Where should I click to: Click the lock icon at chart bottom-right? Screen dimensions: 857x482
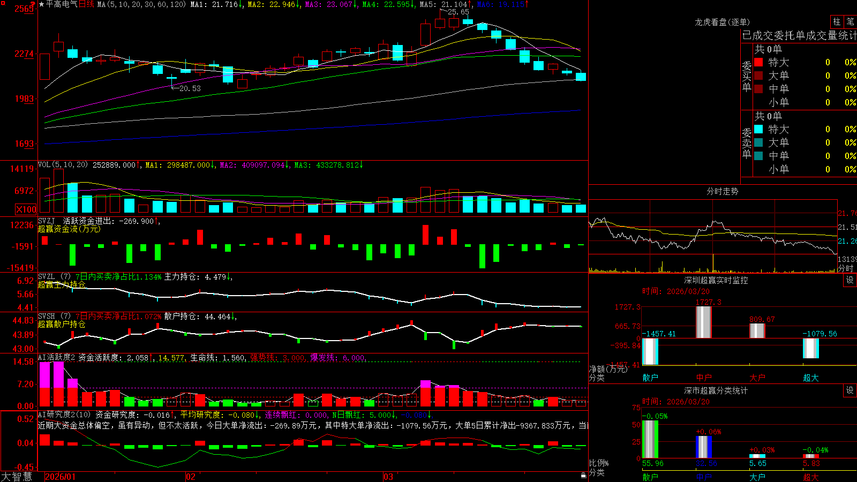[584, 476]
